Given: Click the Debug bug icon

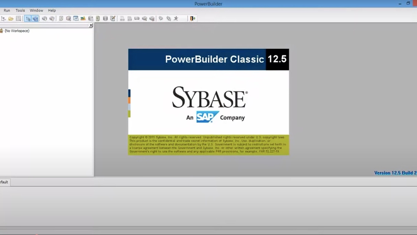Looking at the screenshot, I should point(161,19).
